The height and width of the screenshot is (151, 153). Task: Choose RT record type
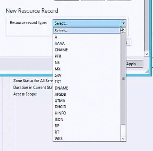(87, 132)
